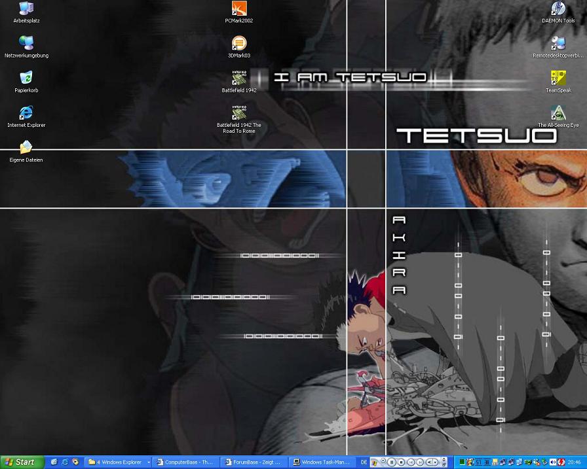Restore Windows Media Player from toolbar
Viewport: 587px width, 469px height.
click(x=444, y=465)
